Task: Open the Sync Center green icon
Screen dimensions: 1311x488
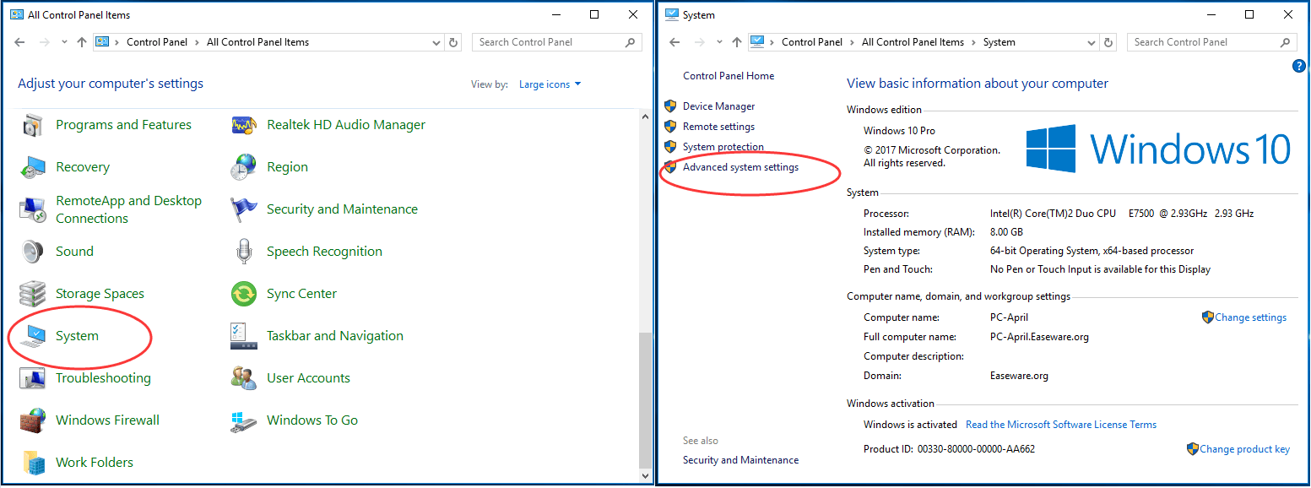Action: point(244,294)
